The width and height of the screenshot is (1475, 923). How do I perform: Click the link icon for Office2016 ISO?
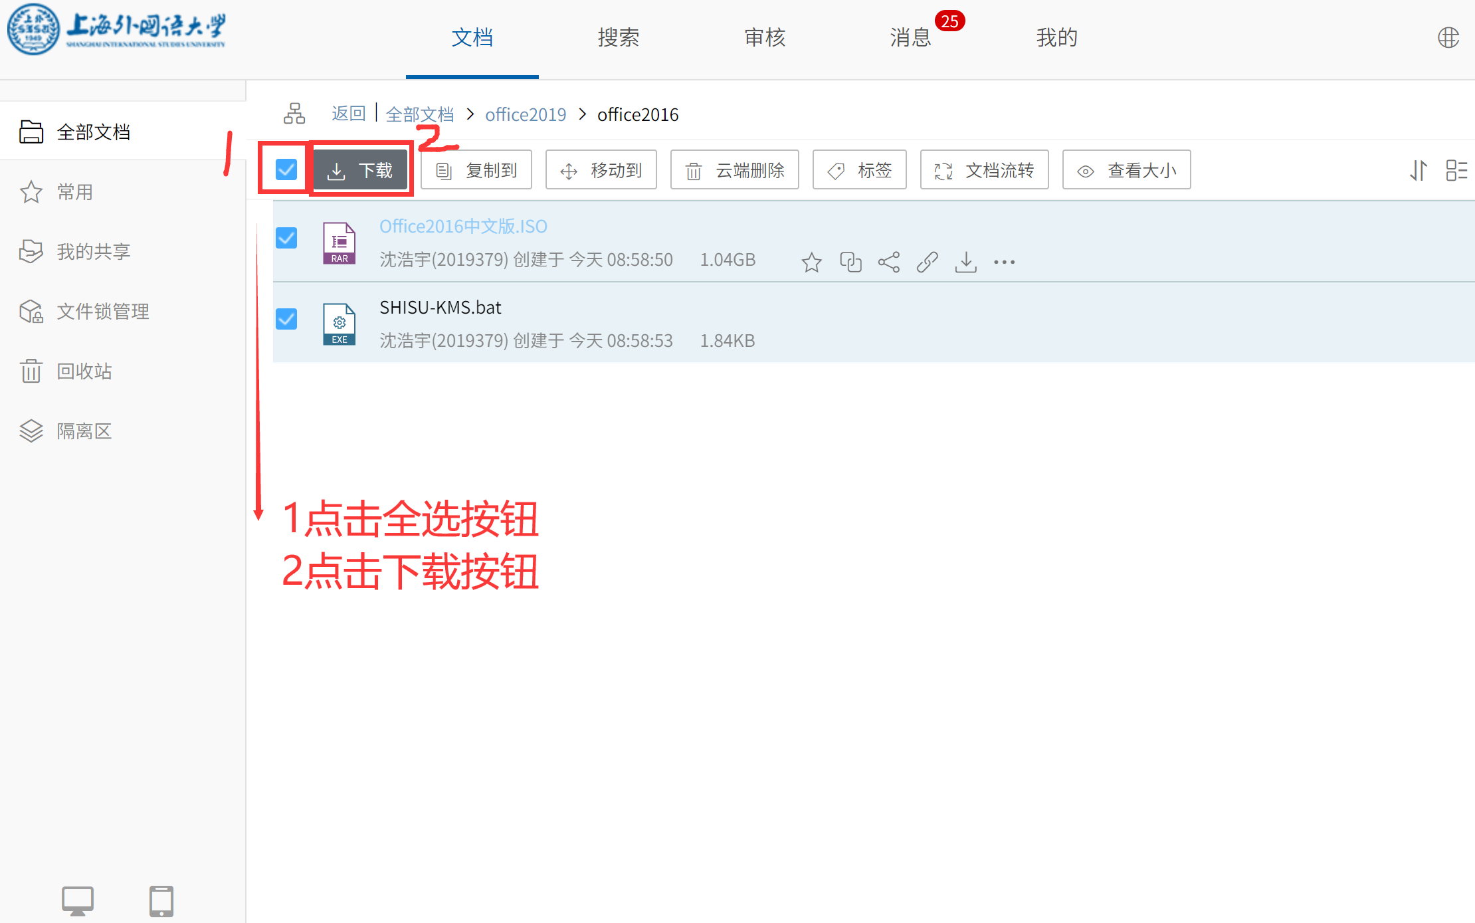coord(928,262)
